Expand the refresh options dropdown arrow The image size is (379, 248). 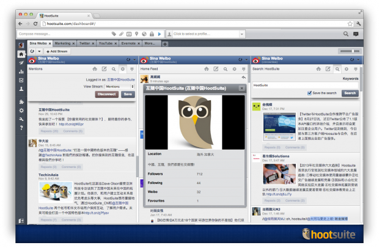click(x=39, y=51)
